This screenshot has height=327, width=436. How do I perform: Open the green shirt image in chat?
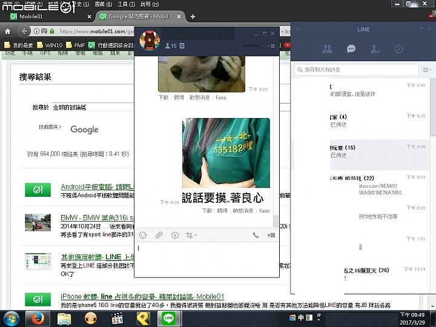(x=226, y=162)
